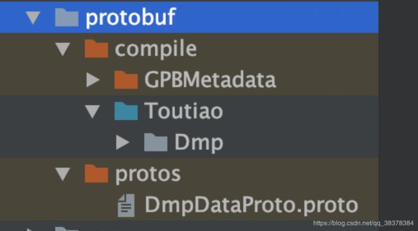Select the protos folder label
Viewport: 418px width, 231px height.
[148, 175]
